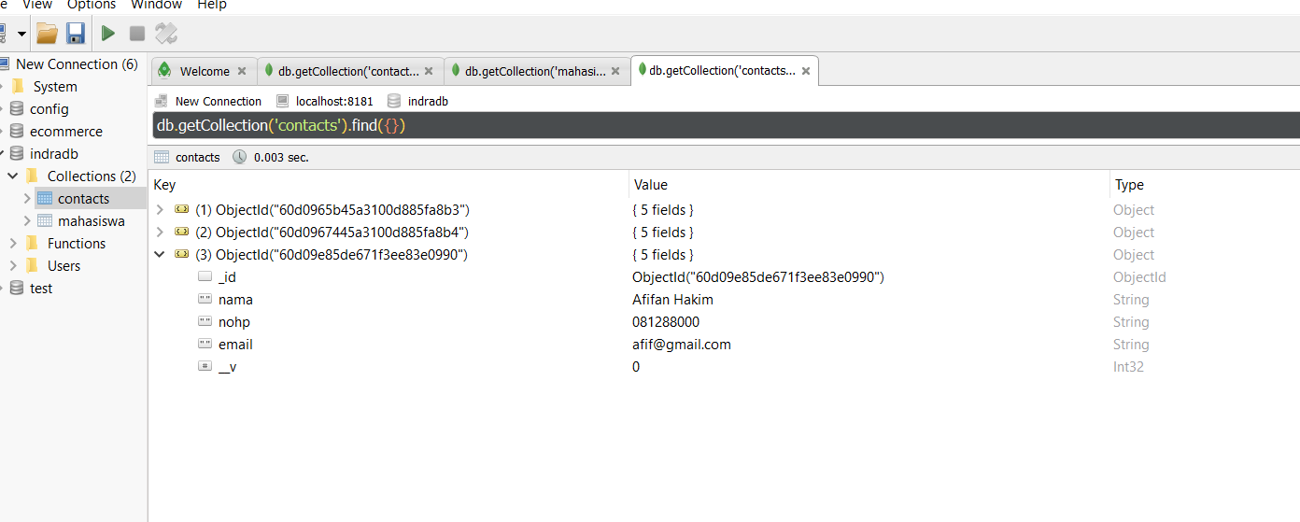
Task: Open the Options menu
Action: coord(92,5)
